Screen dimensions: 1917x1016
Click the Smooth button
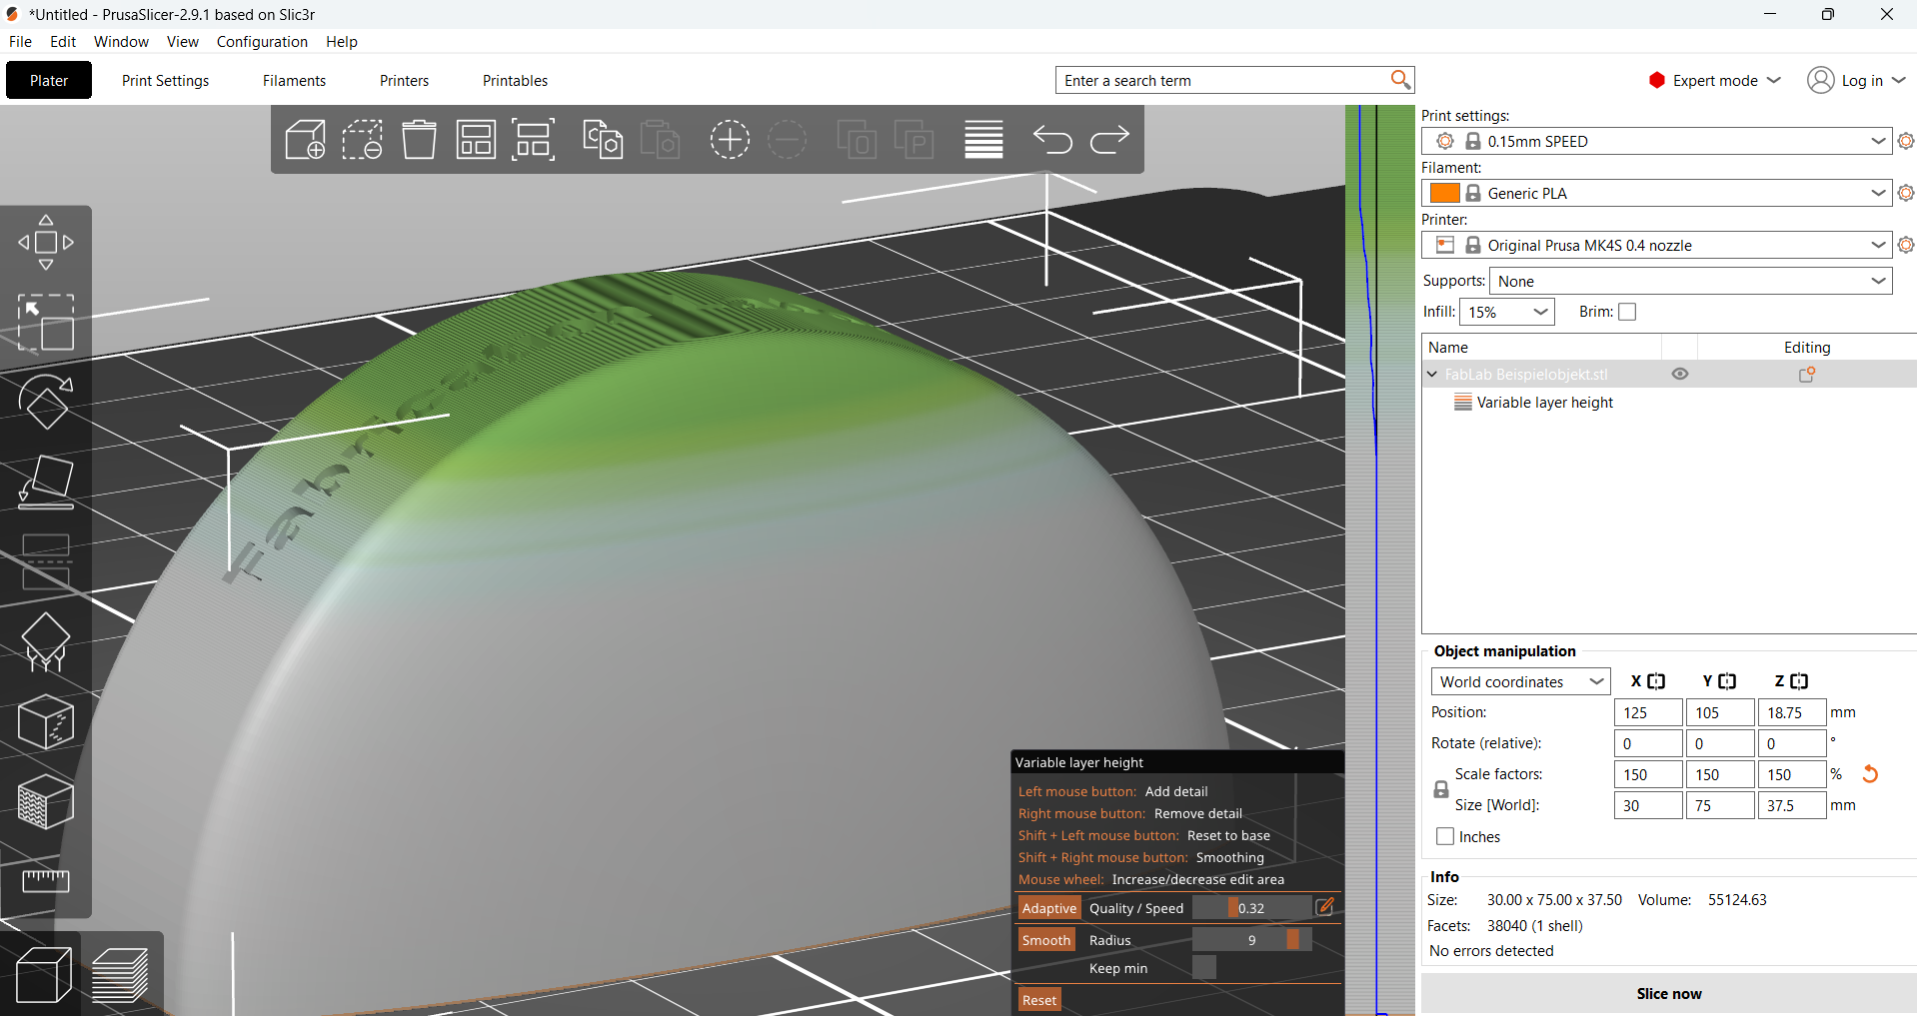pyautogui.click(x=1046, y=940)
